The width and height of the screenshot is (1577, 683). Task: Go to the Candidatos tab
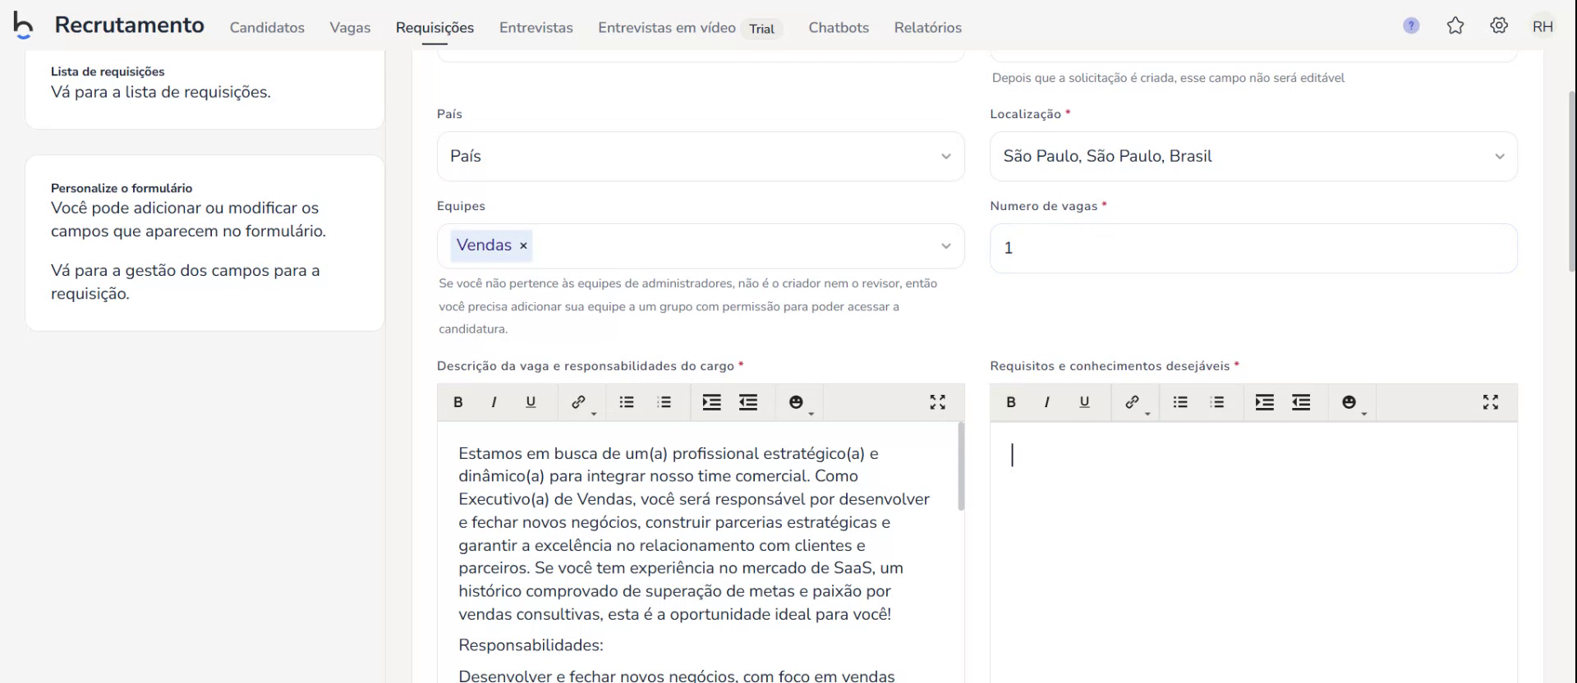coord(267,27)
